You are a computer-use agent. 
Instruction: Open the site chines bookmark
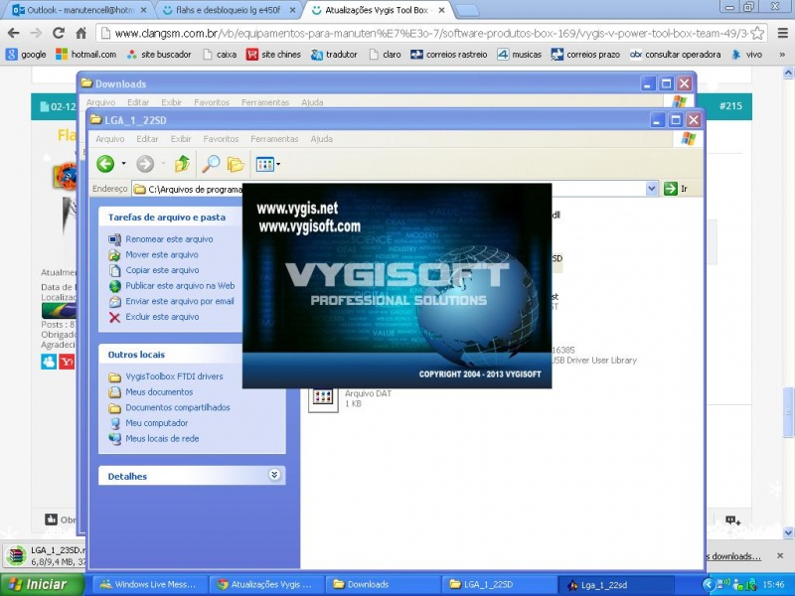[273, 55]
